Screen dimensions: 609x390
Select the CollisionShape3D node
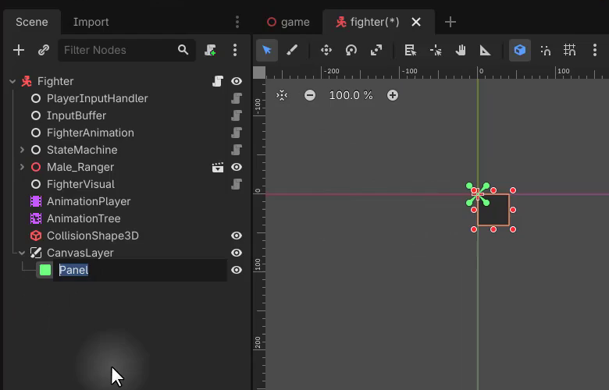pyautogui.click(x=92, y=236)
